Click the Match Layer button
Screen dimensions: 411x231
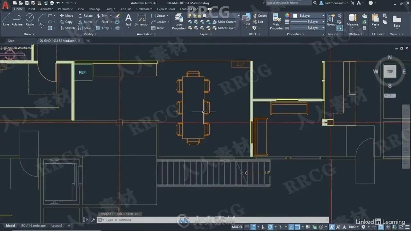[x=223, y=28]
